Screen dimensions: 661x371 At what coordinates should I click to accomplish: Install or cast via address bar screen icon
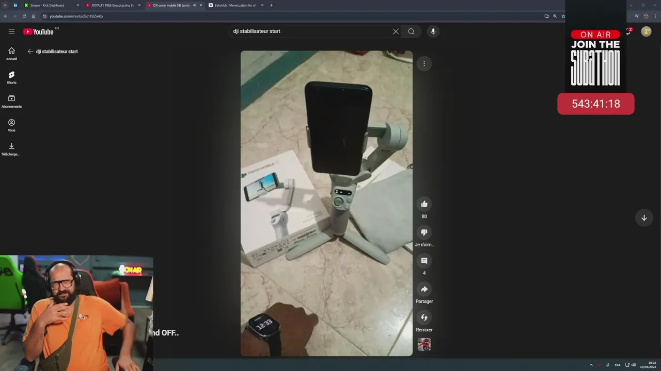(546, 16)
